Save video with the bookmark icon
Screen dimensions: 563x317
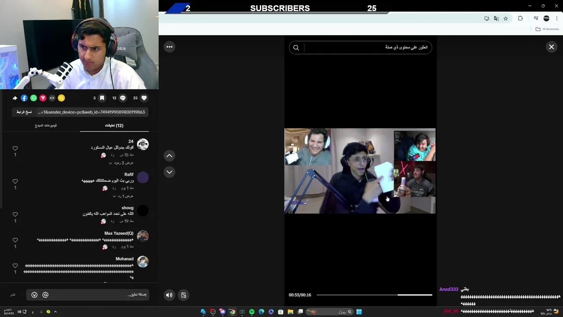point(102,98)
